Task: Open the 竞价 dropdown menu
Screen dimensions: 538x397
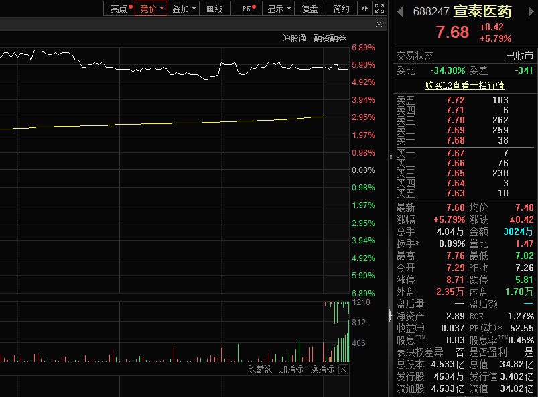Action: tap(151, 9)
